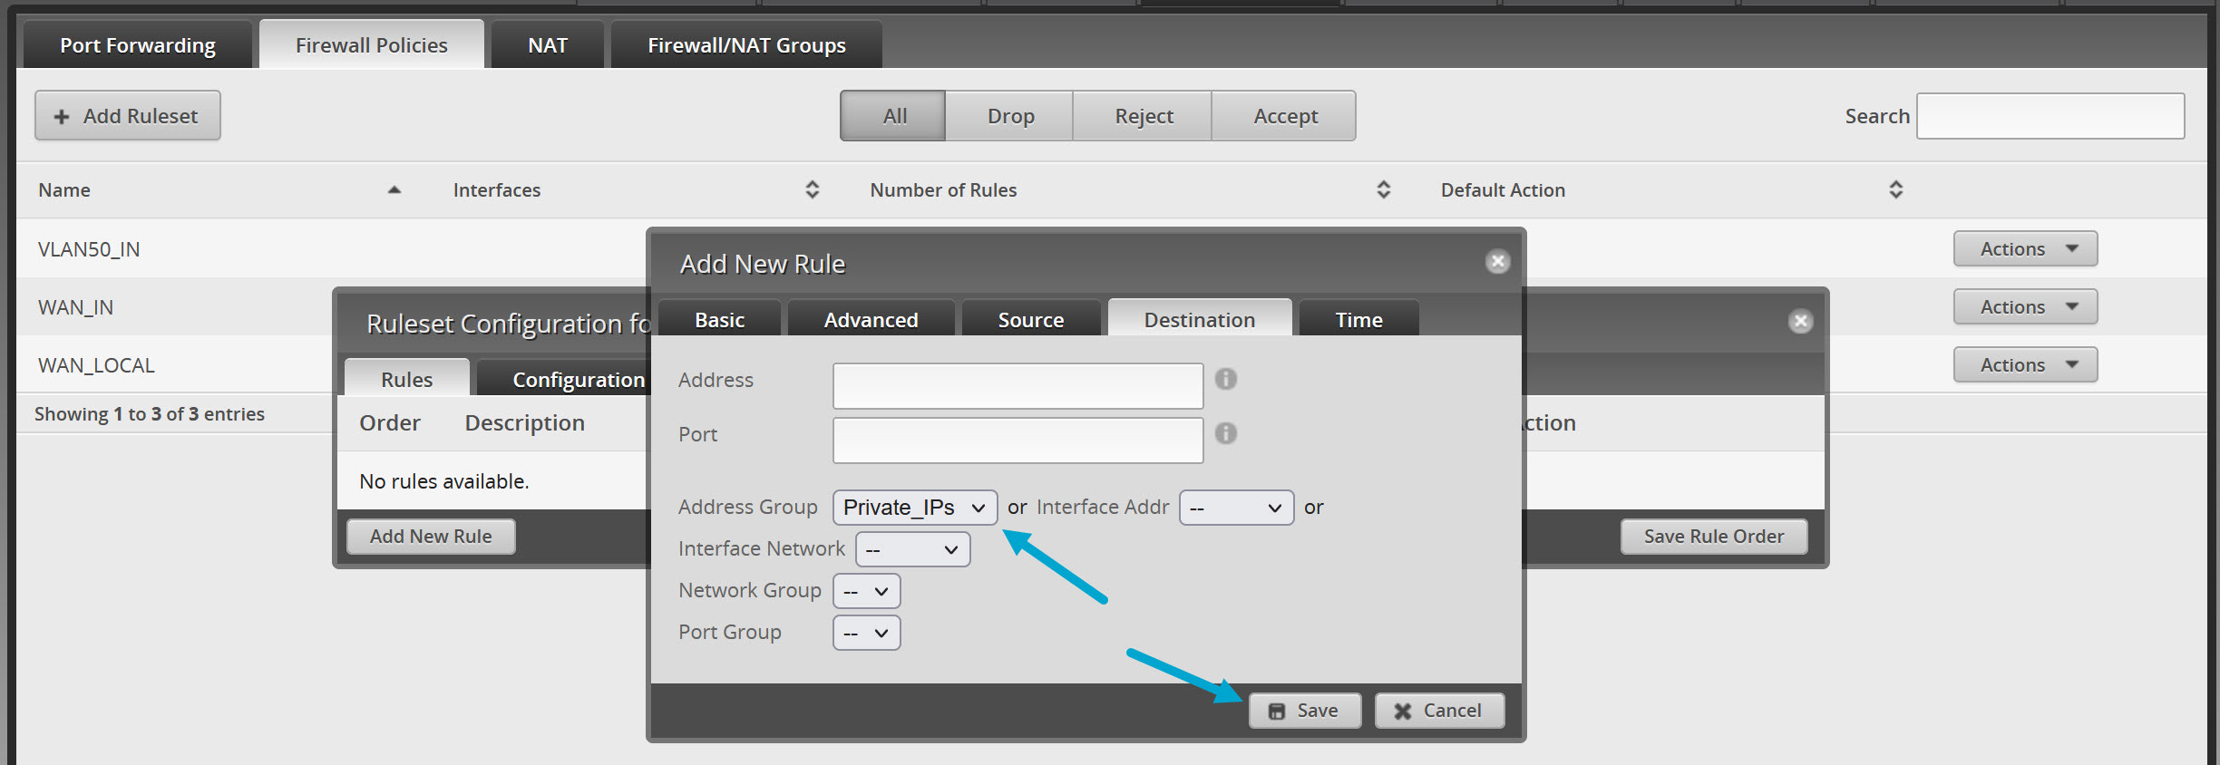The height and width of the screenshot is (765, 2220).
Task: Open Actions menu for VLAN50_IN
Action: point(2024,249)
